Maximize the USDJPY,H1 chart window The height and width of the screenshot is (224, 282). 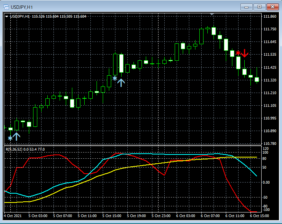[259, 7]
